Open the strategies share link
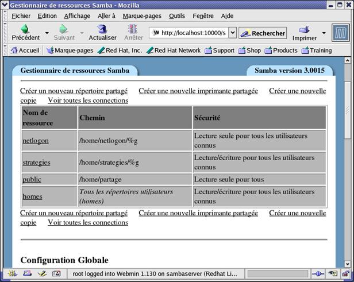This screenshot has width=354, height=282. (x=36, y=162)
